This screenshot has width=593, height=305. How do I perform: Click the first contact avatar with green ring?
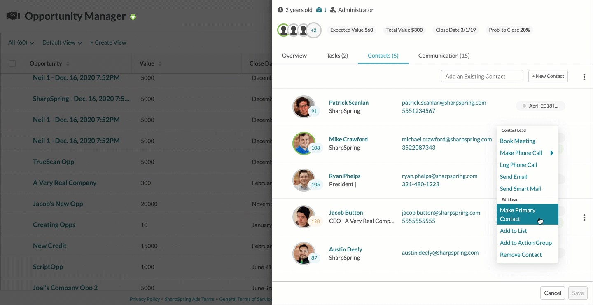(x=283, y=30)
